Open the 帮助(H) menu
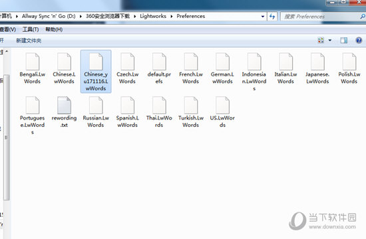The height and width of the screenshot is (239, 366). coord(54,29)
